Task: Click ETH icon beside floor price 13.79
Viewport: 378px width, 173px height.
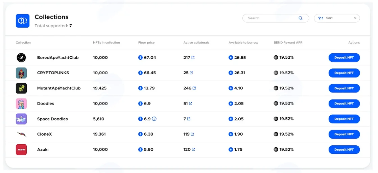Action: pos(141,88)
